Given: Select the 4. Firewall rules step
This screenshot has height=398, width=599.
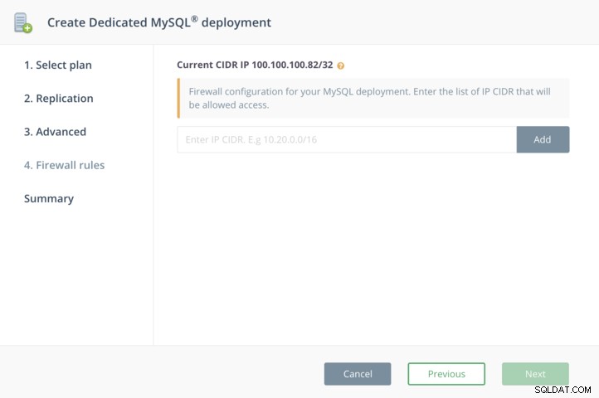Looking at the screenshot, I should (x=64, y=165).
